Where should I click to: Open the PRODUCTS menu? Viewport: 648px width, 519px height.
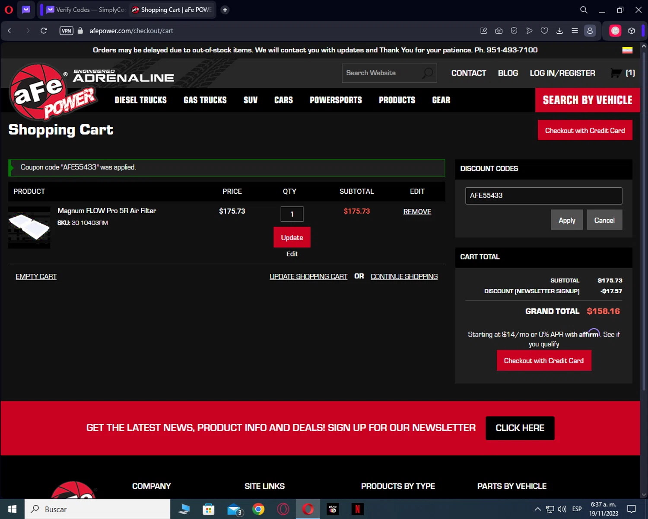pyautogui.click(x=397, y=100)
